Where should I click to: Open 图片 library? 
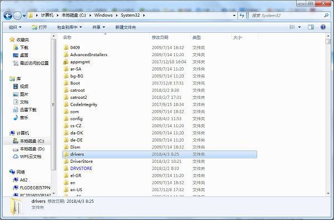click(x=21, y=94)
